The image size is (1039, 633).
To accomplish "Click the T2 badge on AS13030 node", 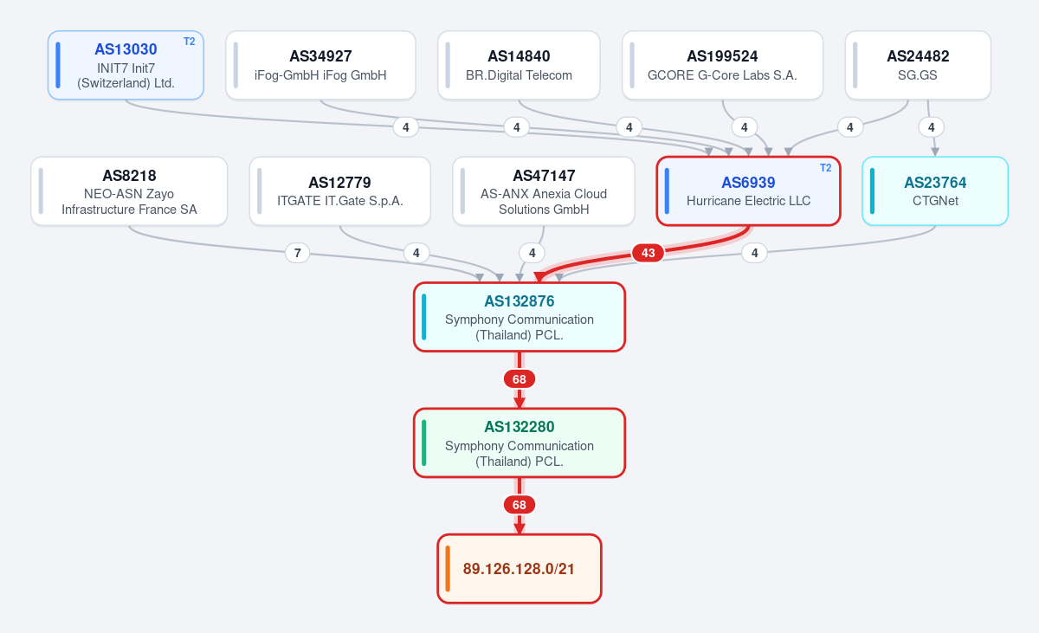I will (x=189, y=42).
